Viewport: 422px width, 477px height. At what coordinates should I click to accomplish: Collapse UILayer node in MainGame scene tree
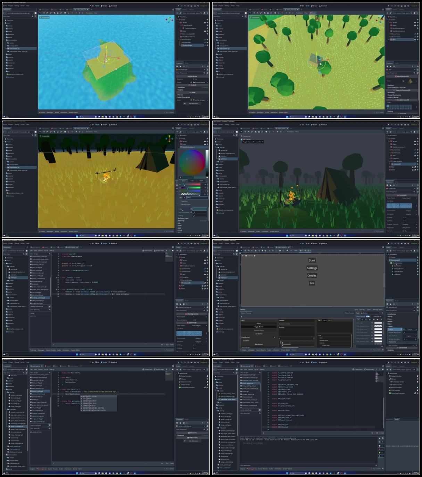pyautogui.click(x=388, y=379)
